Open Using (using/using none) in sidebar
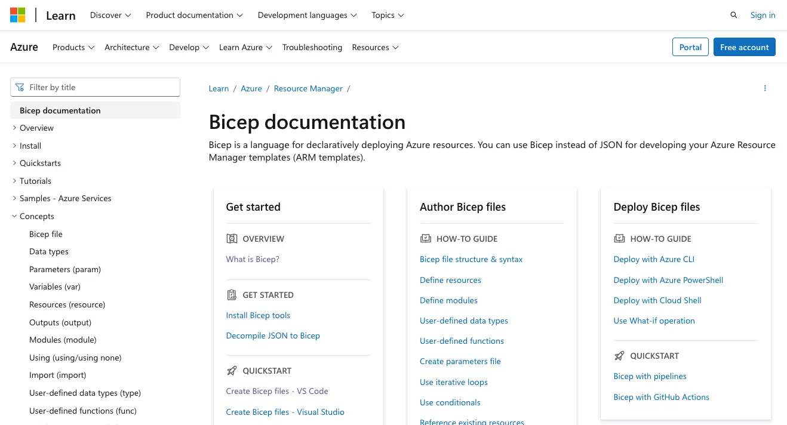Viewport: 787px width, 425px height. [x=75, y=358]
